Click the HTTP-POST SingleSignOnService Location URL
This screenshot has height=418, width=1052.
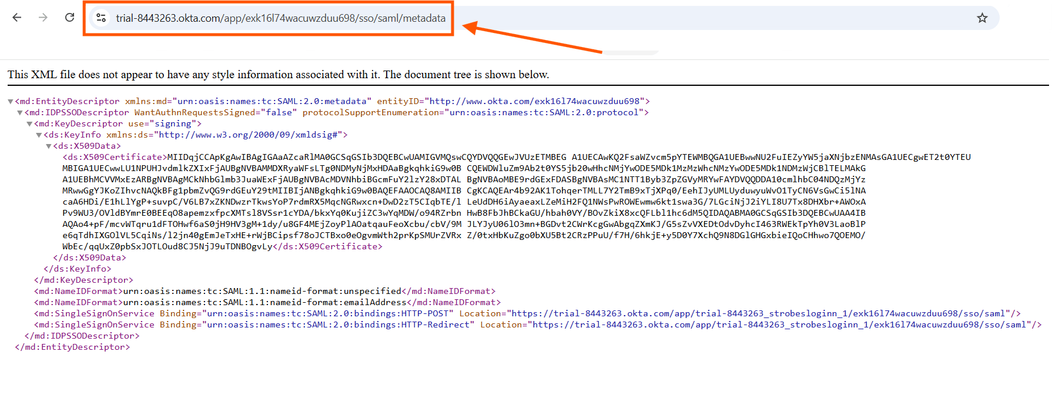(759, 313)
